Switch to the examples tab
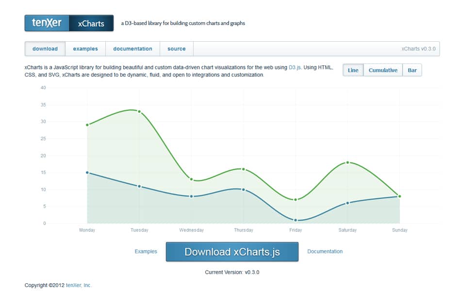This screenshot has height=291, width=463. point(85,48)
